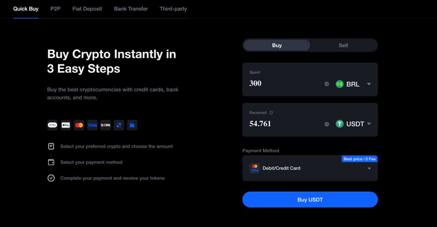Screen dimensions: 437x227
Task: Select the Mastercard payment icon
Action: [x=79, y=125]
